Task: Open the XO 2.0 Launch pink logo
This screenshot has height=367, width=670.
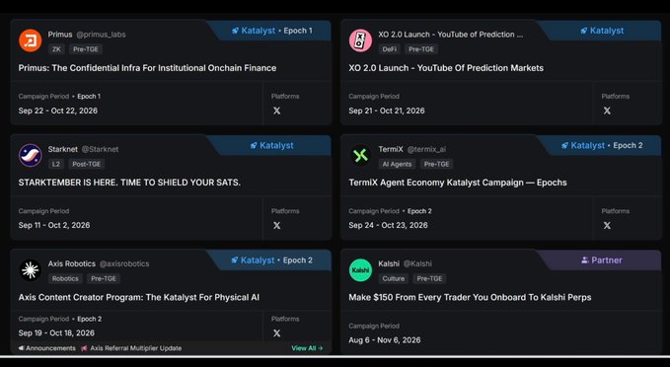Action: (x=360, y=40)
